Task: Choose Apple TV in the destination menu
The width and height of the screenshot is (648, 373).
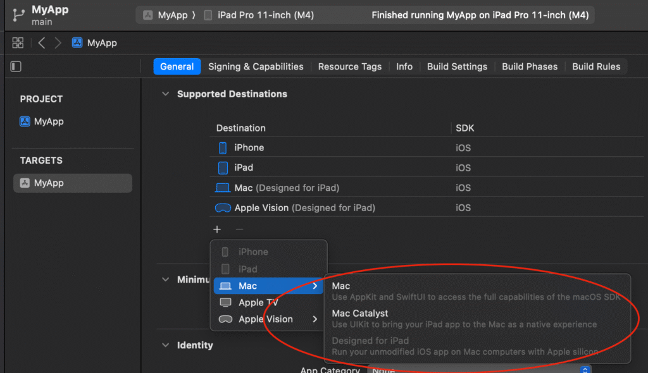Action: 268,302
